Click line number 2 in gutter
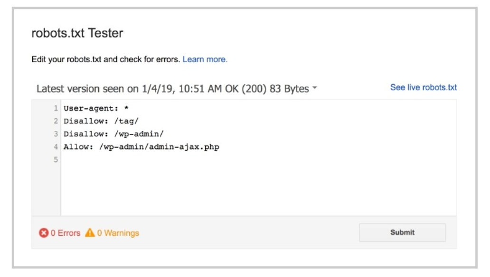The width and height of the screenshot is (490, 277). [x=56, y=121]
